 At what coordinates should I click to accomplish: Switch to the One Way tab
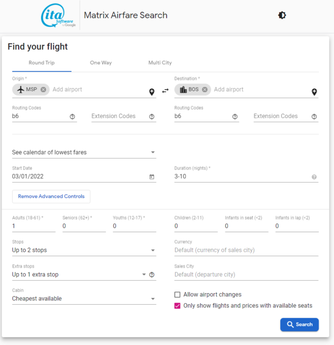tap(101, 63)
